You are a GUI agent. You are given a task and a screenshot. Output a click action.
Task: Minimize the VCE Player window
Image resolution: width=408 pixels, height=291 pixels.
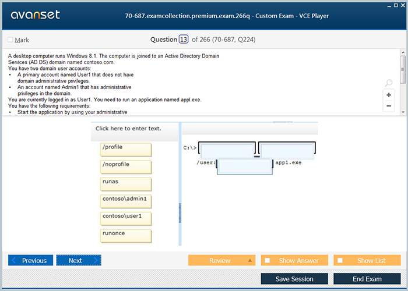point(389,6)
